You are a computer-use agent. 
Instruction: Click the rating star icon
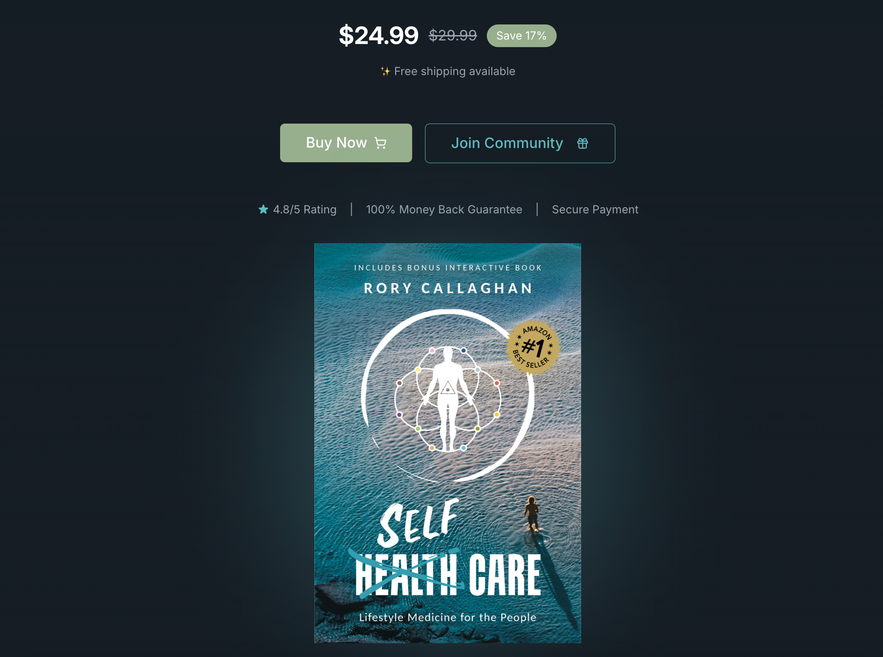263,209
